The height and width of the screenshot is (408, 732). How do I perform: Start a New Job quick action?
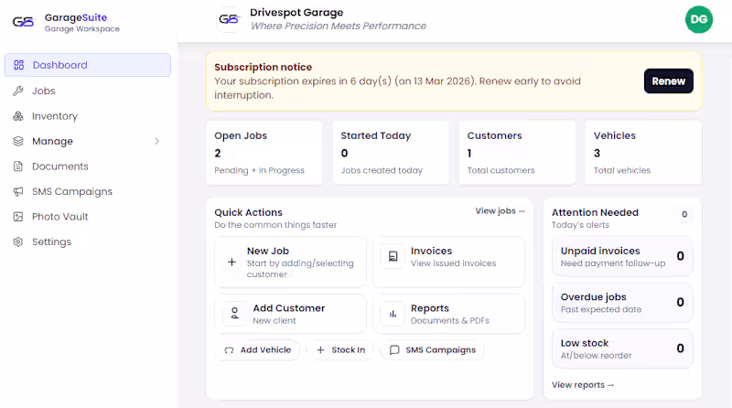coord(290,262)
